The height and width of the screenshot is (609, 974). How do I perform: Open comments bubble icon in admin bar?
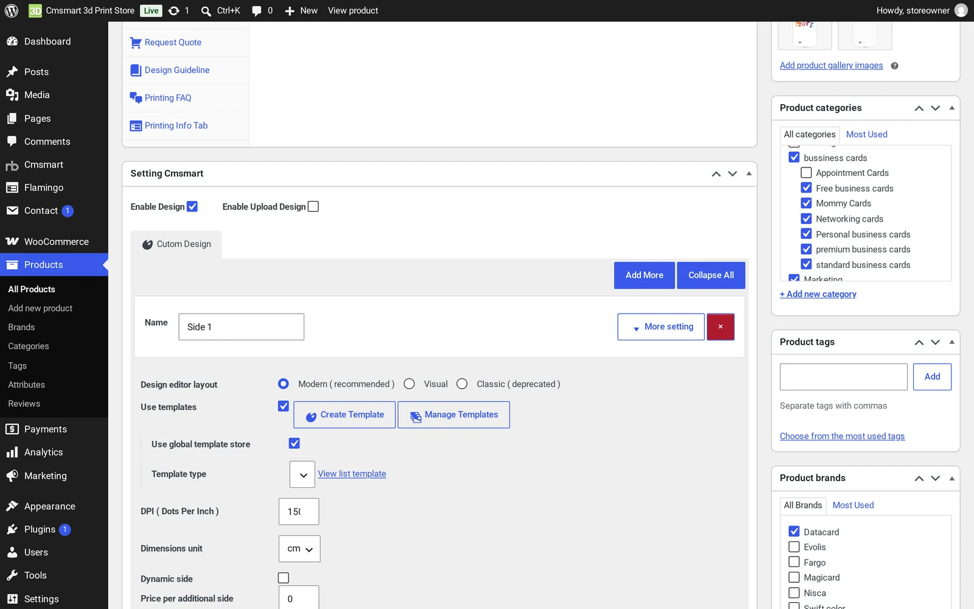coord(257,11)
